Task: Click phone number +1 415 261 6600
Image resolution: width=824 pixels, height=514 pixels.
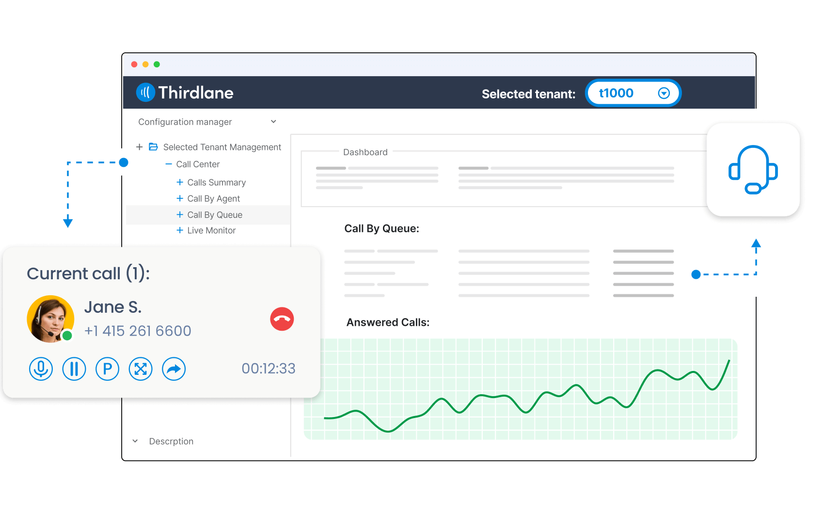Action: (138, 331)
